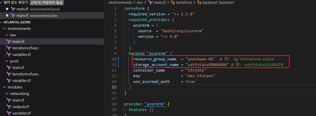The height and width of the screenshot is (116, 316).
Task: Click Terraform icon of prod variables.tf in the explorer tree
Action: (9, 80)
